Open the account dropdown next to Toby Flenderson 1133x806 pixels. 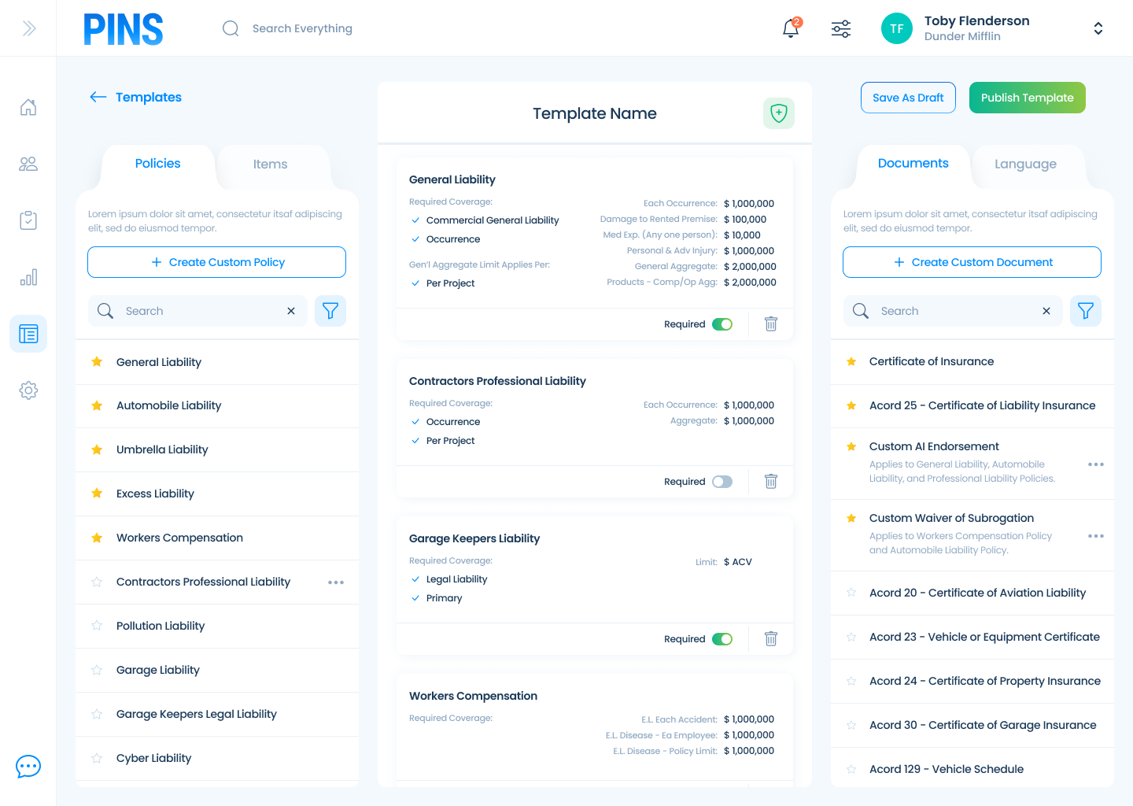tap(1098, 28)
